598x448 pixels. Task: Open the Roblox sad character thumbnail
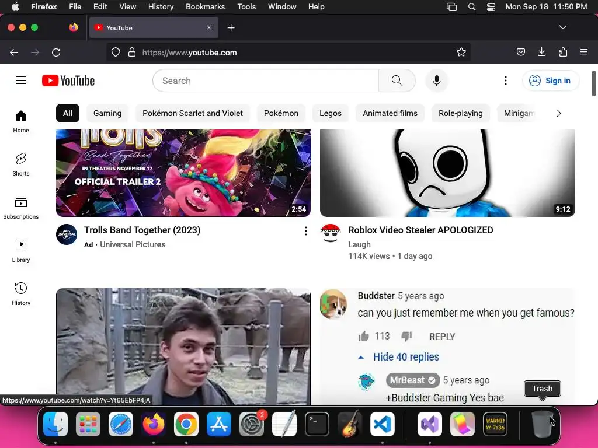(447, 173)
